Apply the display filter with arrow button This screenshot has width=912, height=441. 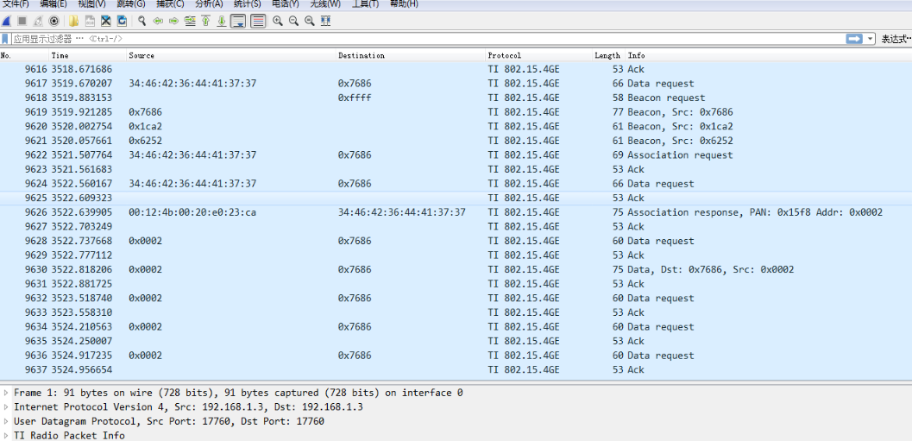point(854,39)
